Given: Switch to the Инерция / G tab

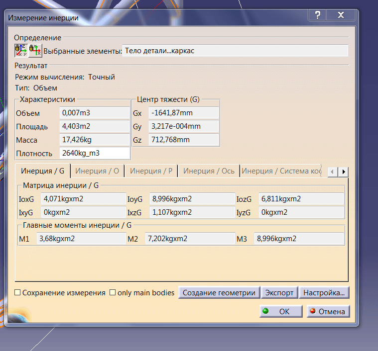Looking at the screenshot, I should point(42,171).
